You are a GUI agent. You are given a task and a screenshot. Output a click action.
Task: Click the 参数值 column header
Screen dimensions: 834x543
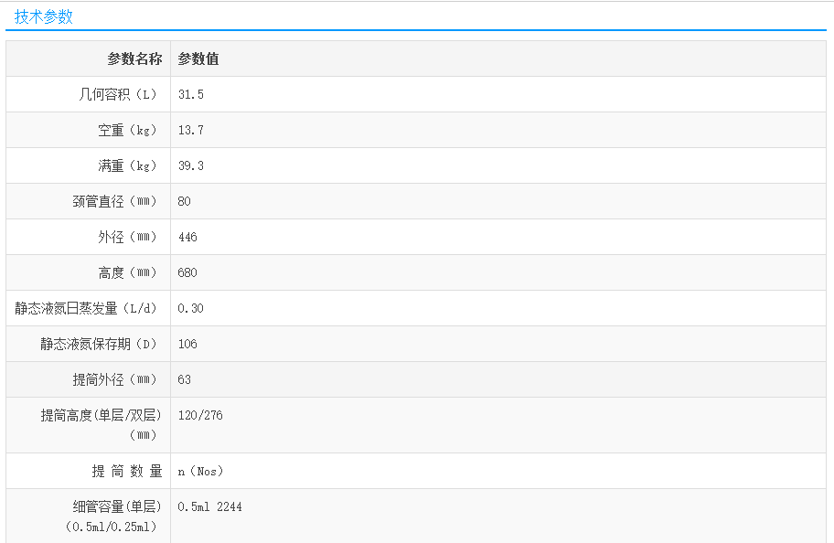[198, 59]
